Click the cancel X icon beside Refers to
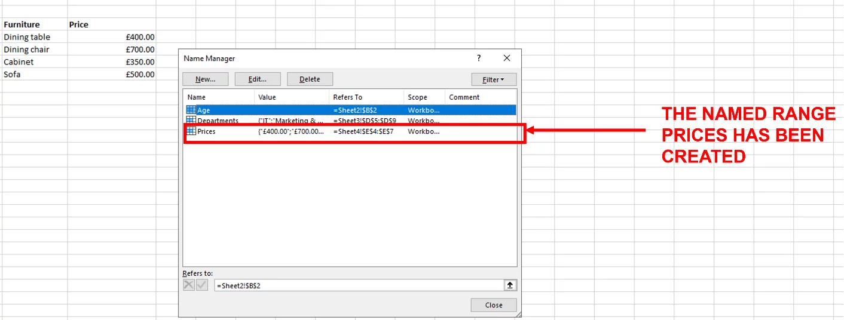844x320 pixels. (189, 285)
